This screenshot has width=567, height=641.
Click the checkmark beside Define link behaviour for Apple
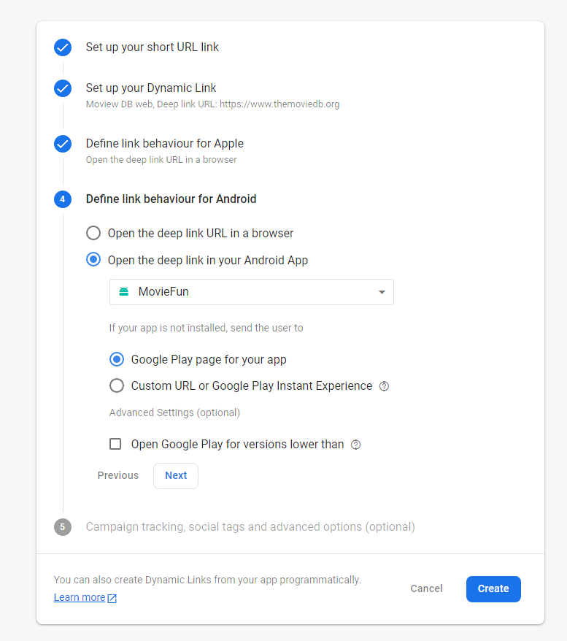63,144
